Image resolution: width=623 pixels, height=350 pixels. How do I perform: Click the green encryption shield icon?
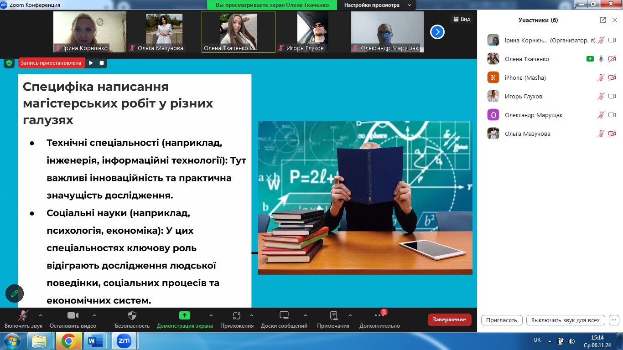[x=9, y=63]
